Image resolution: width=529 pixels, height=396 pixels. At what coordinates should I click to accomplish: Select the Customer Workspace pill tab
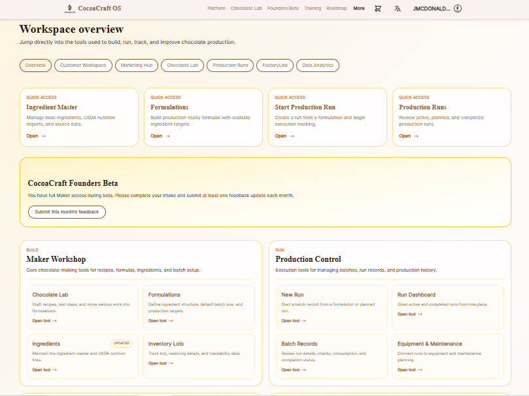coord(83,65)
